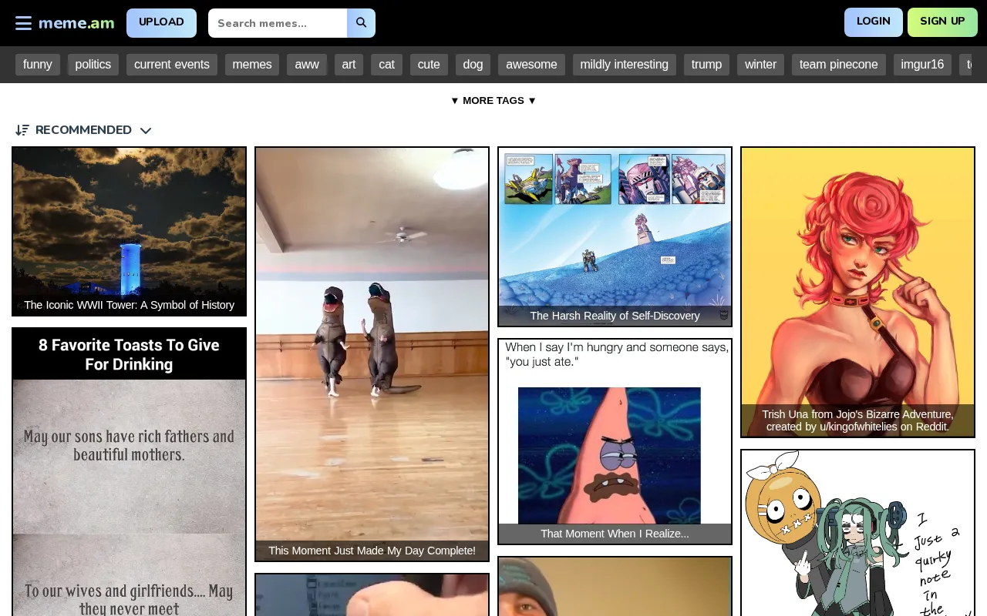Open the thumb close-up meme thumbnail
The width and height of the screenshot is (987, 616).
tap(372, 594)
